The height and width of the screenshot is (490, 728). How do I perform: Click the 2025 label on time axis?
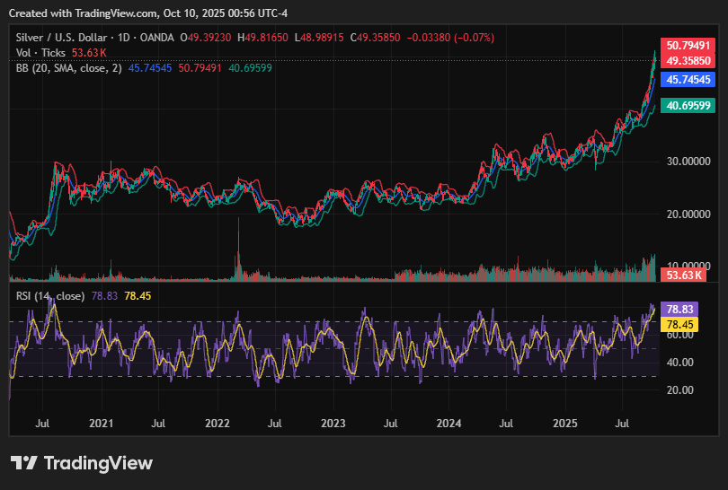(564, 422)
